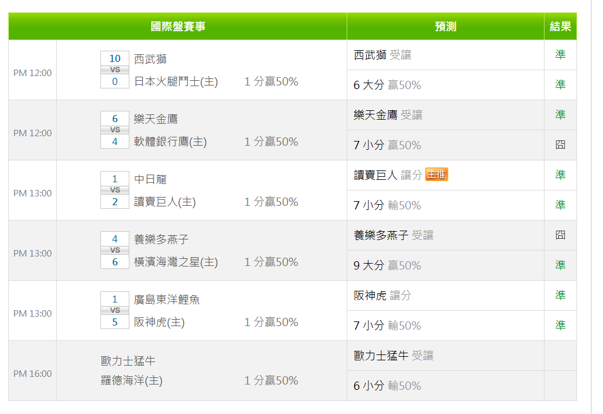Viewport: 603px width, 414px height.
Task: Click prediction 西武獅 受讓
Action: [x=383, y=55]
